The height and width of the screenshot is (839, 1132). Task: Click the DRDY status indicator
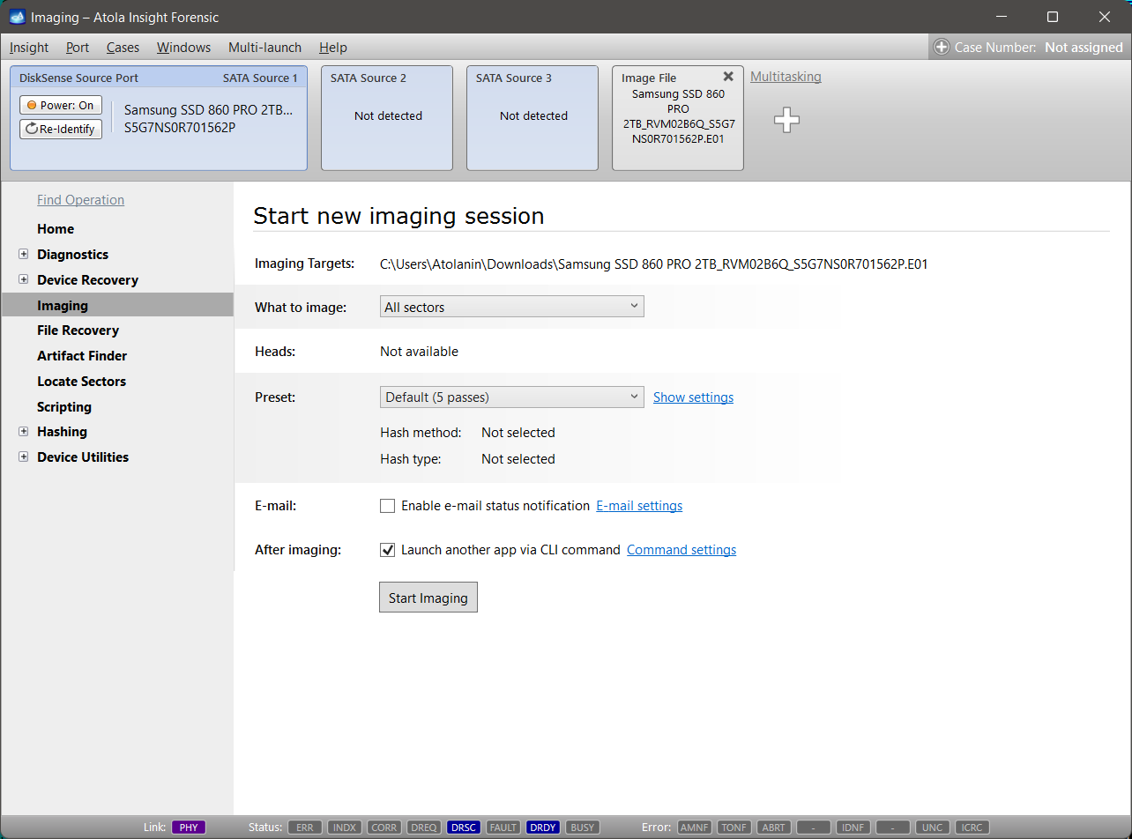pos(543,828)
